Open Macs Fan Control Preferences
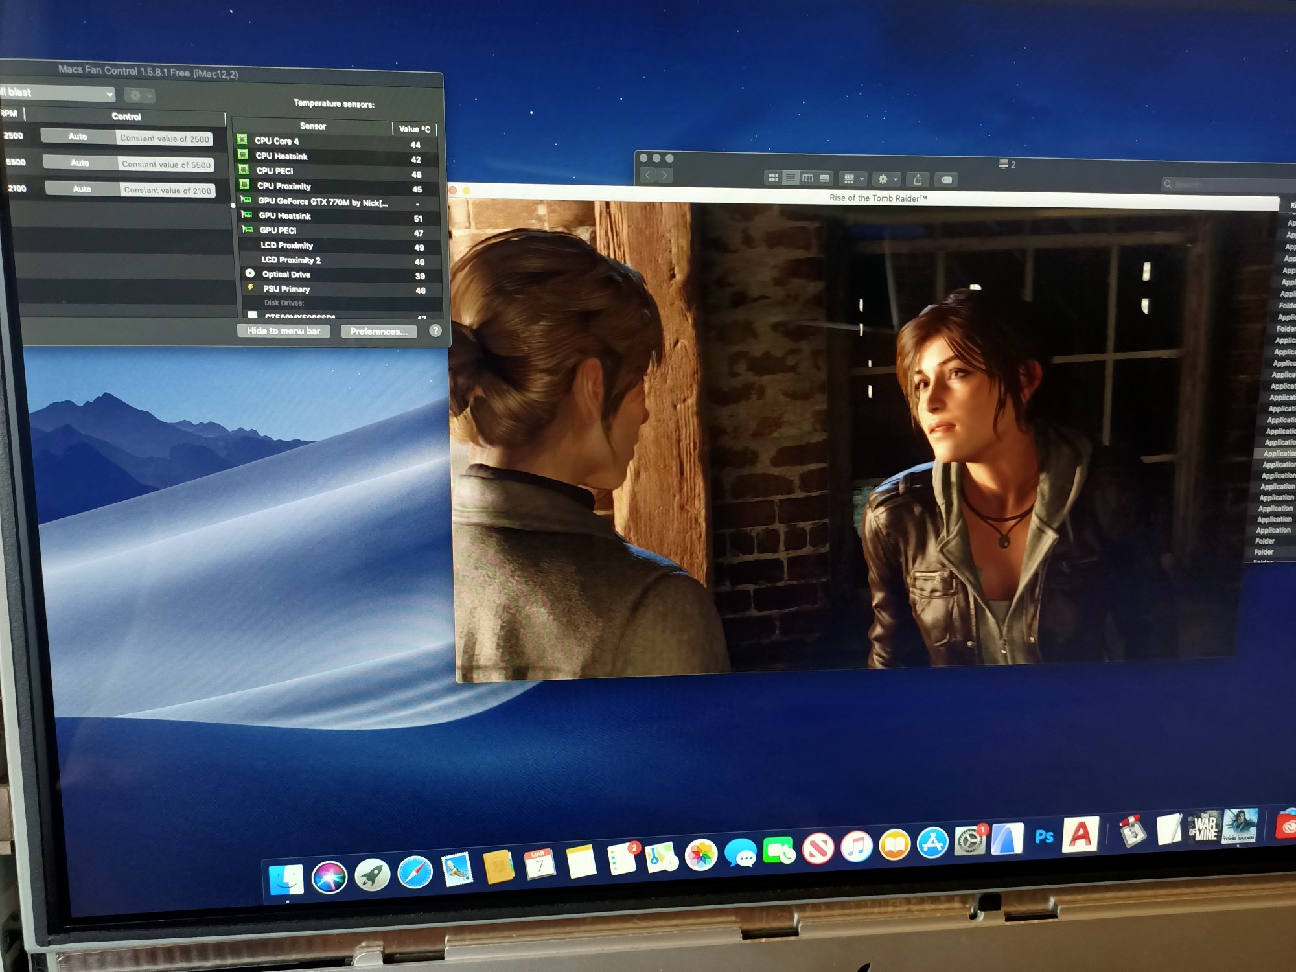Screen dimensions: 1296x972 coord(378,332)
